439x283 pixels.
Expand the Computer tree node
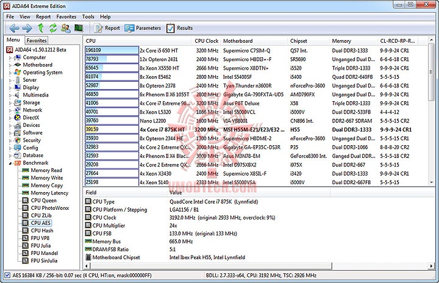(10, 58)
